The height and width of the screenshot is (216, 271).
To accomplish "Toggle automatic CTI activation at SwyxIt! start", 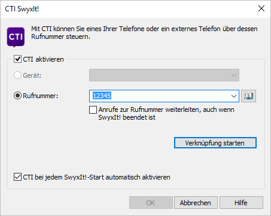I will [17, 177].
